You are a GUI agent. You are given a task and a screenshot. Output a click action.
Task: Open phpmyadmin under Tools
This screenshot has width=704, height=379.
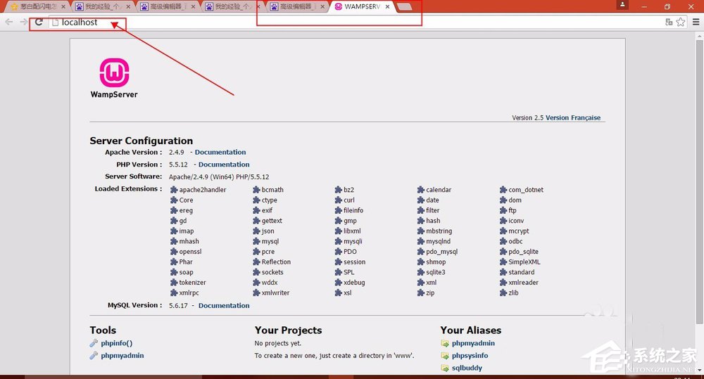click(122, 356)
